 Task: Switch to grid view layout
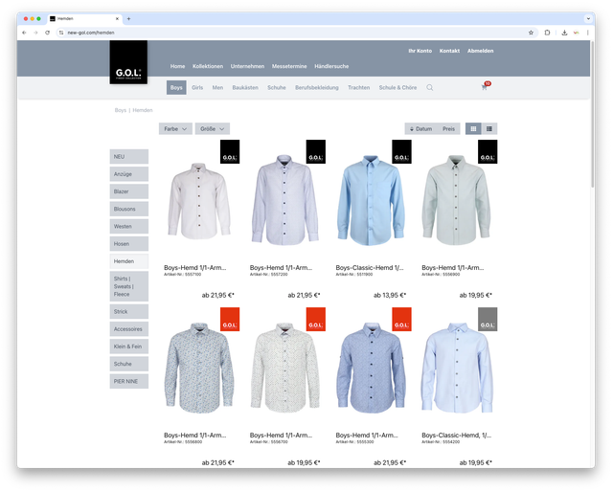click(x=473, y=128)
